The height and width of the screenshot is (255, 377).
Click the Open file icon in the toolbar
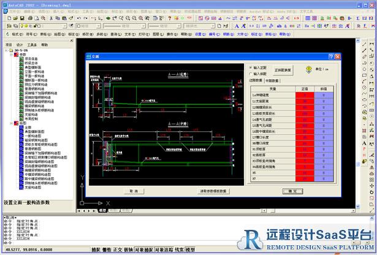tap(15, 18)
